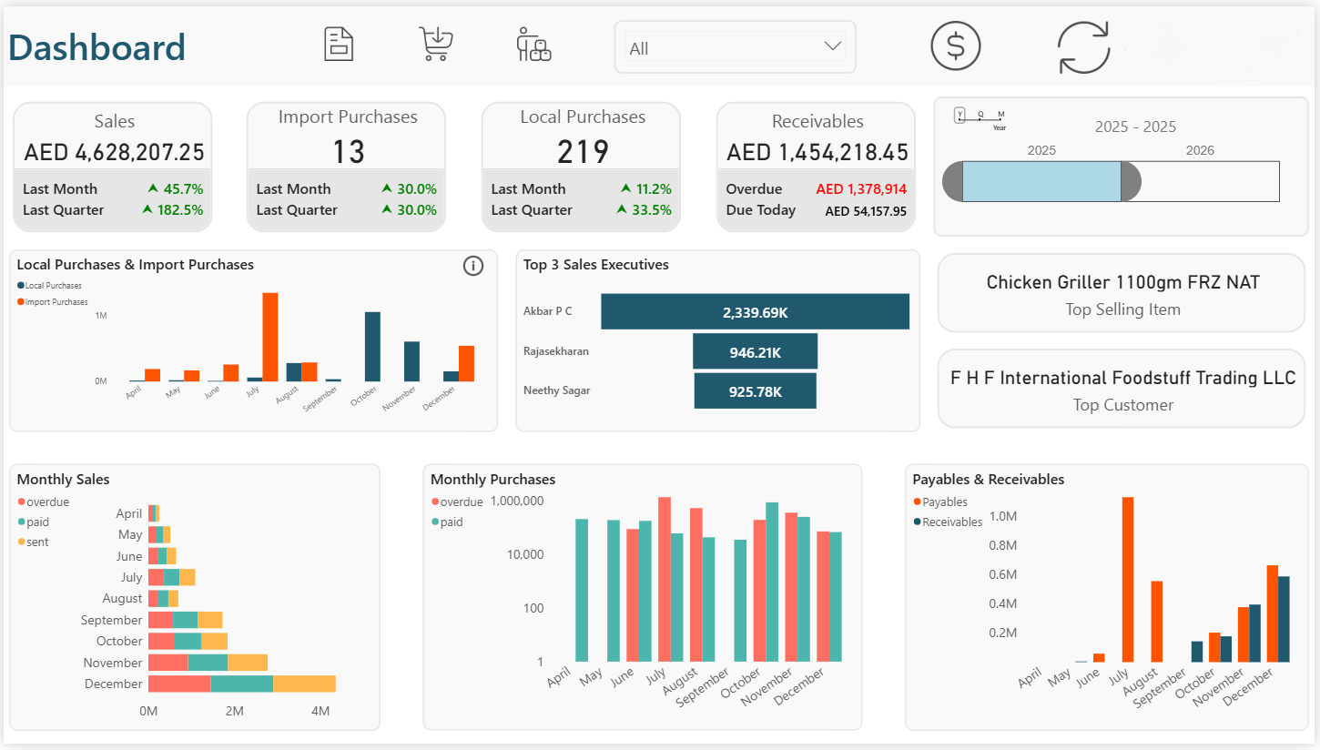The width and height of the screenshot is (1320, 750).
Task: Select "M" monthly granularity on the timeline
Action: pos(1000,114)
